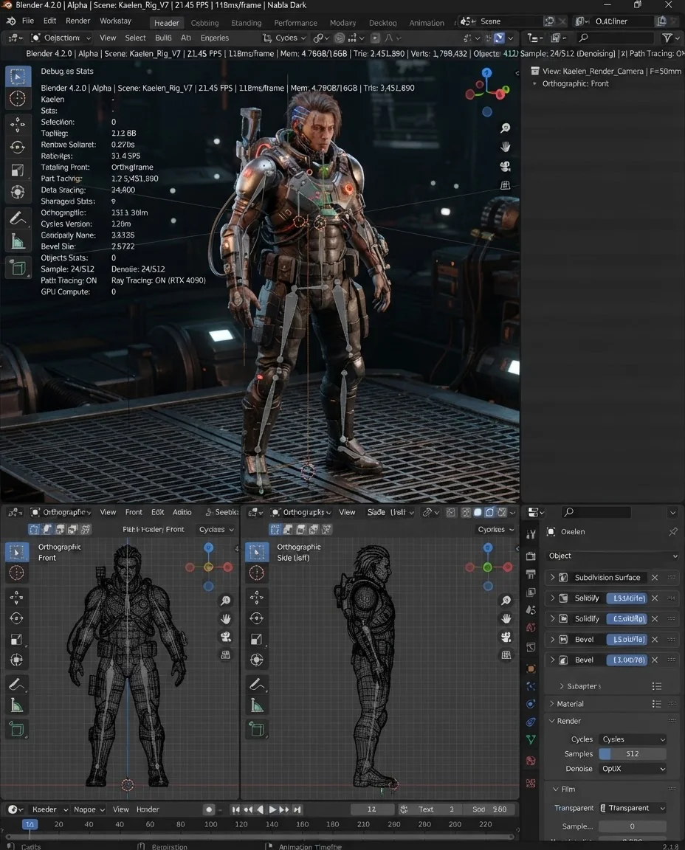This screenshot has width=685, height=850.
Task: Open the File menu
Action: [28, 21]
